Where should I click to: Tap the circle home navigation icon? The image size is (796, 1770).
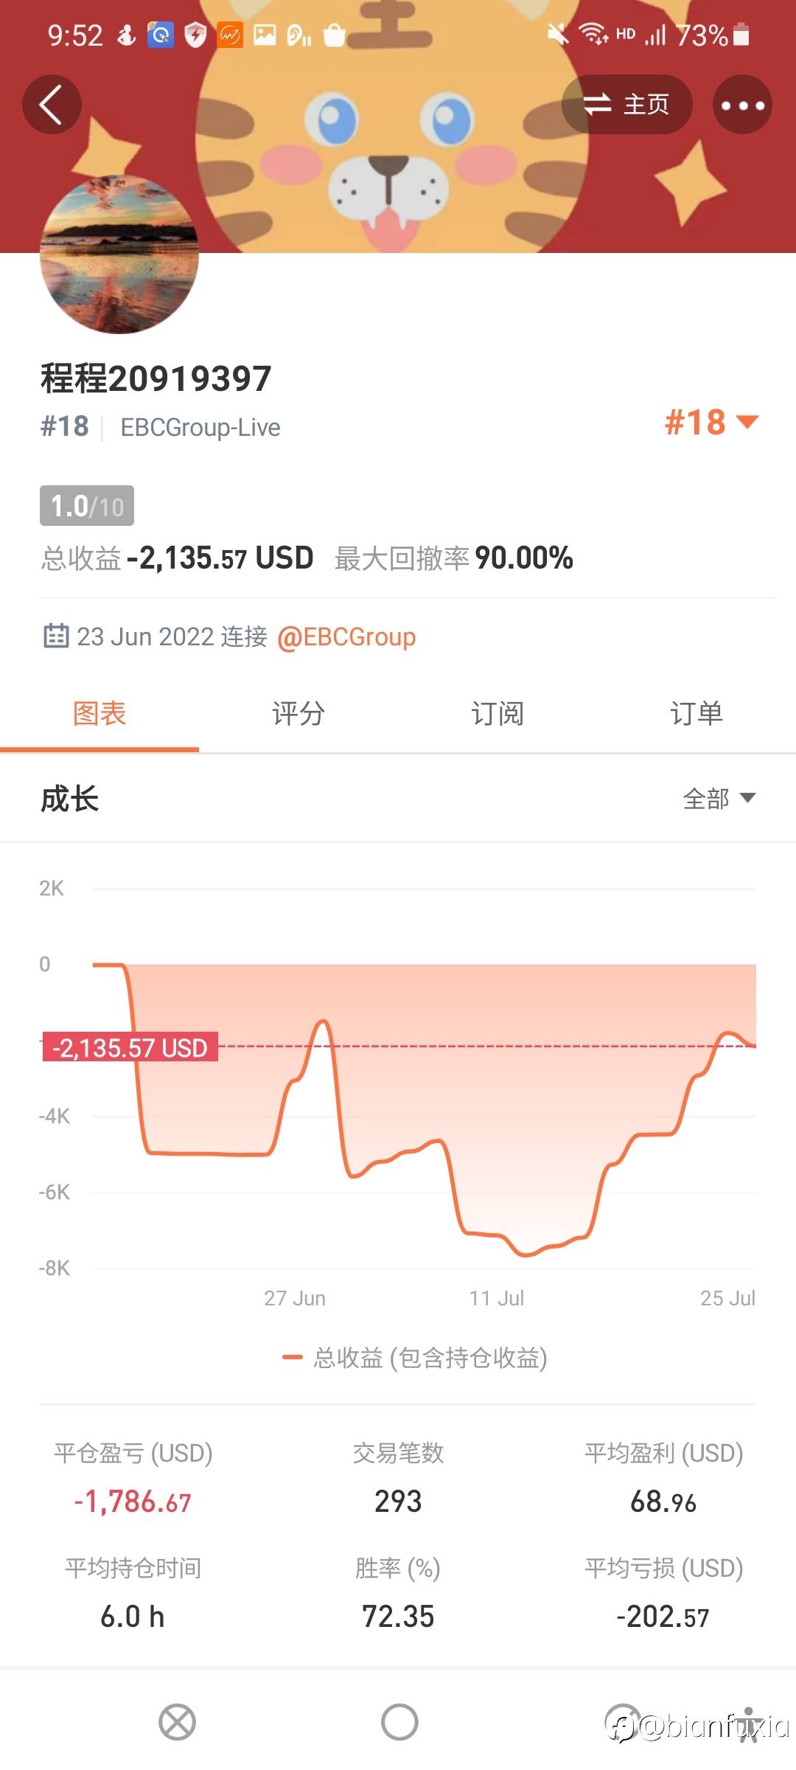pos(399,1722)
